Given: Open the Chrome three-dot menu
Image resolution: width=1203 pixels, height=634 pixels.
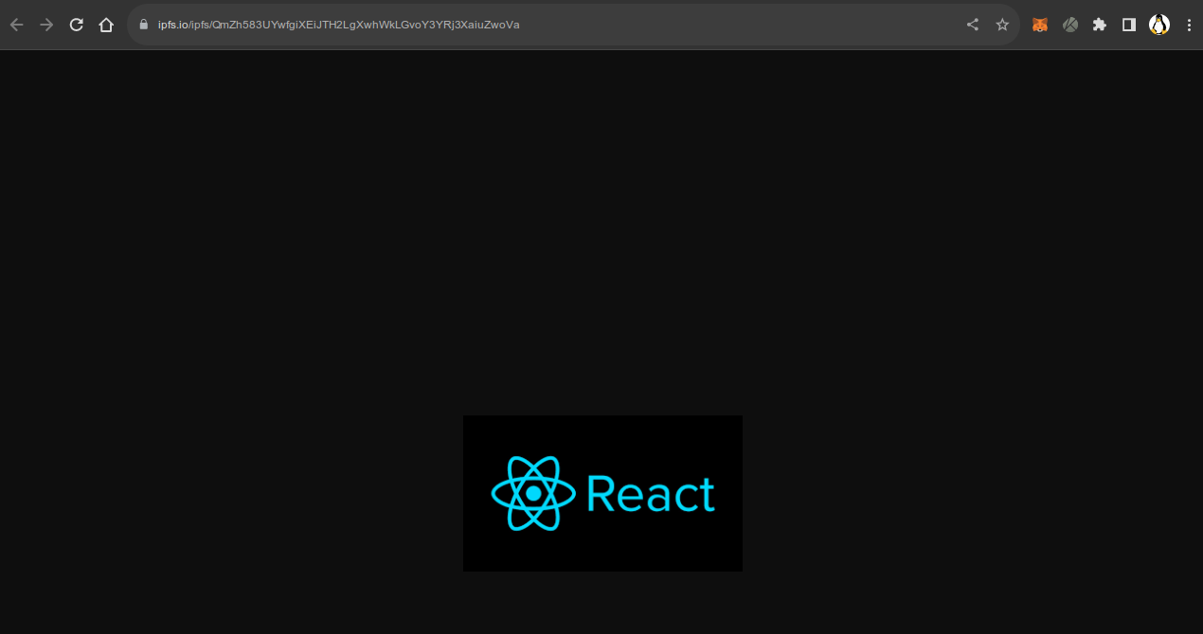Looking at the screenshot, I should coord(1189,25).
